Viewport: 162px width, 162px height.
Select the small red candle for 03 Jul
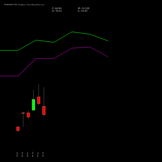pyautogui.click(x=28, y=115)
